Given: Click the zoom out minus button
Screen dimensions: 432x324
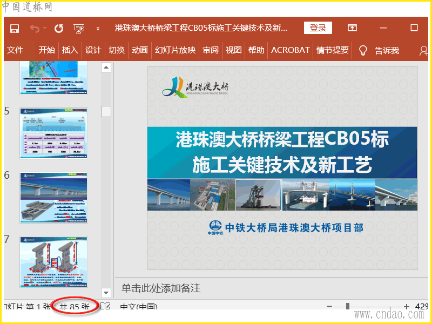Looking at the screenshot, I should [329, 306].
